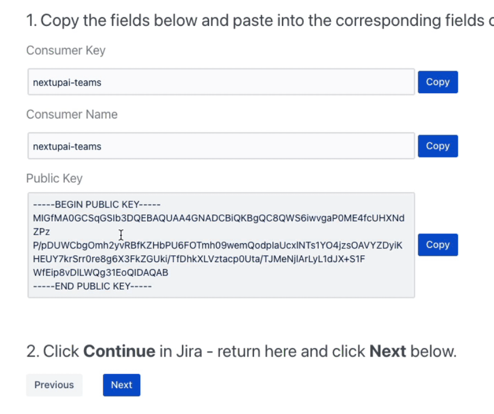Image resolution: width=494 pixels, height=414 pixels.
Task: Click the BEGIN PUBLIC KEY line
Action: click(x=97, y=205)
